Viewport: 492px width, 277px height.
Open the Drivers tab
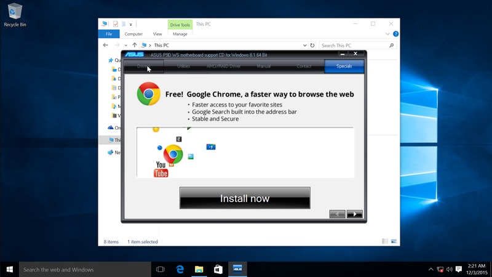(143, 66)
